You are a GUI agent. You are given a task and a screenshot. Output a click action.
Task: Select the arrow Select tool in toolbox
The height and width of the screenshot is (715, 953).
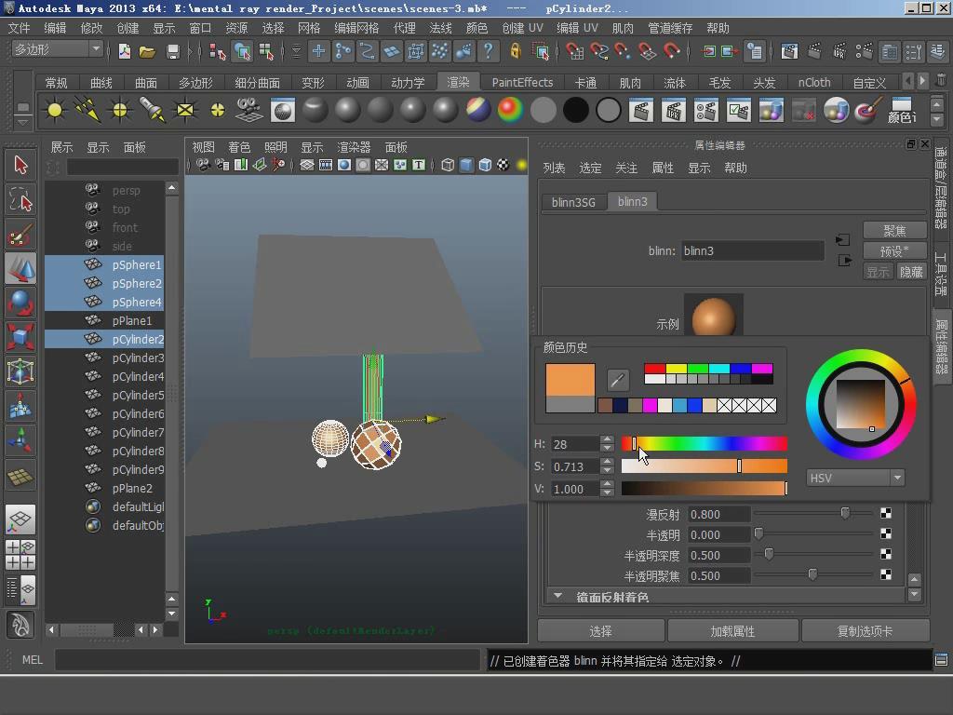coord(20,166)
